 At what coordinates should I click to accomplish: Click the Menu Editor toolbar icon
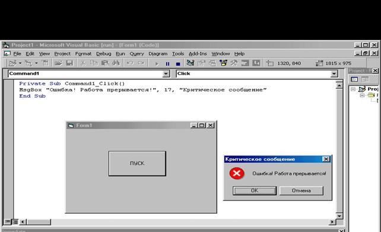point(45,63)
